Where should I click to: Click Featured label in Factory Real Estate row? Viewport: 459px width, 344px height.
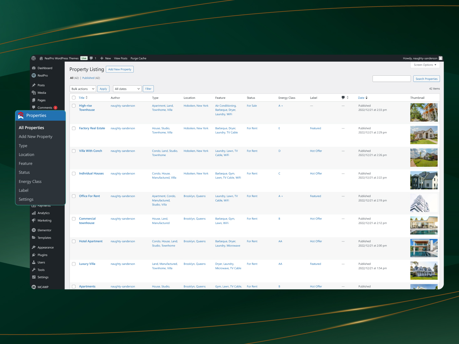[x=316, y=128]
